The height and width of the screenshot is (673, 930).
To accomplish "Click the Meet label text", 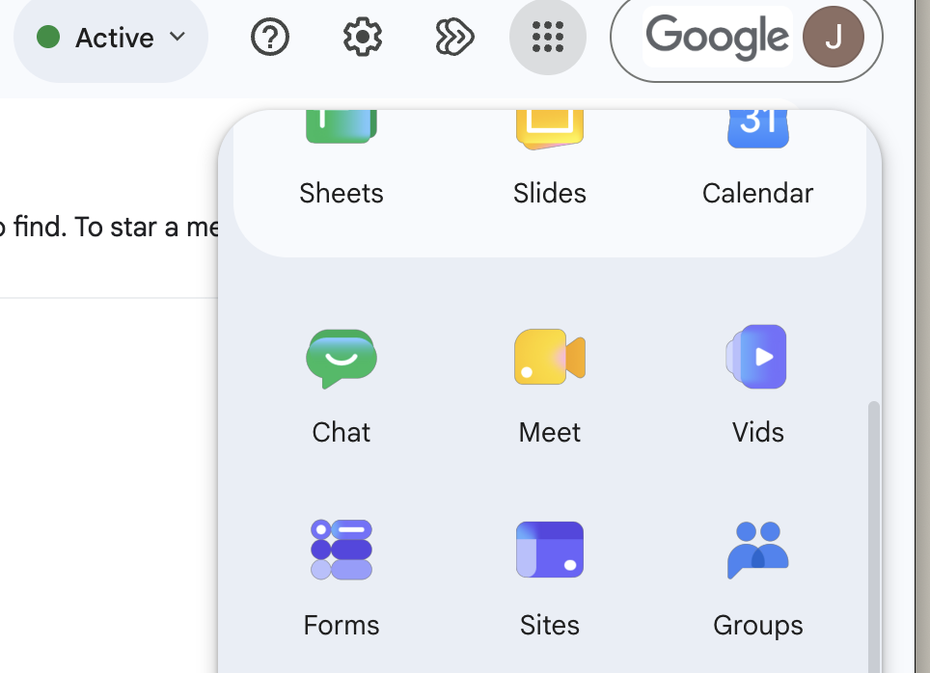I will [x=550, y=432].
